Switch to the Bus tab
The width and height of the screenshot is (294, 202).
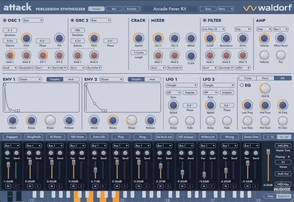coord(114,9)
